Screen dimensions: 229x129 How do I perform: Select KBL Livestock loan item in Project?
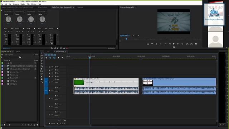(x=20, y=69)
